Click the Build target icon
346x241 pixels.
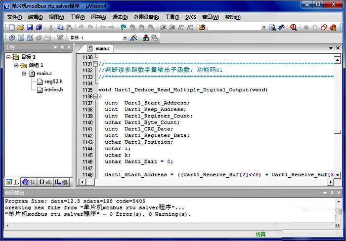[x=21, y=38]
